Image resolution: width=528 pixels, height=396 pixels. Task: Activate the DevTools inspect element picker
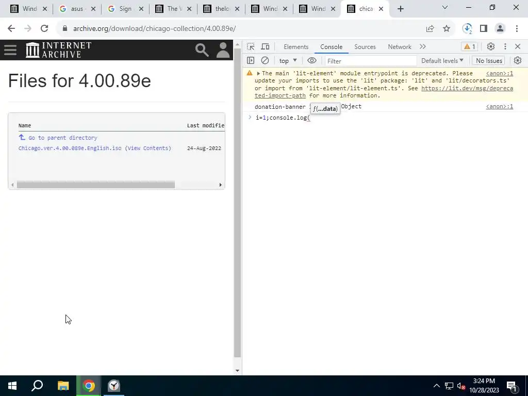tap(251, 47)
